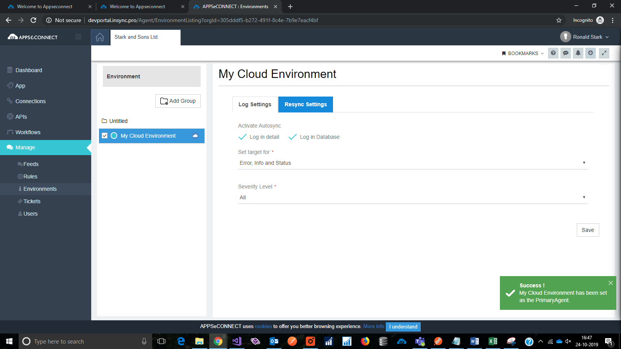This screenshot has width=621, height=349.
Task: Dismiss the Success notification
Action: coord(611,283)
